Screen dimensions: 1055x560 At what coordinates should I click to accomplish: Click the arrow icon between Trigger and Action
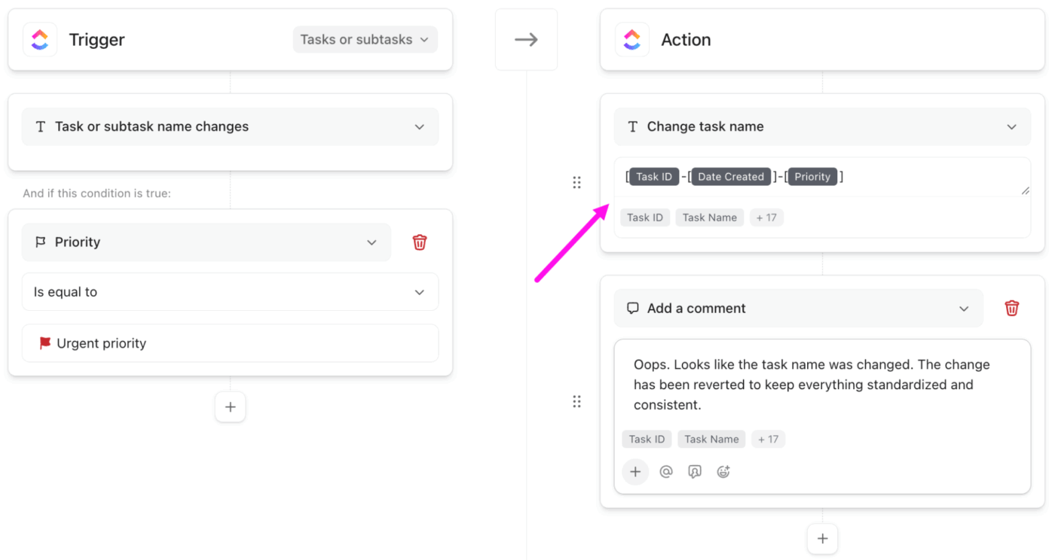click(x=526, y=39)
